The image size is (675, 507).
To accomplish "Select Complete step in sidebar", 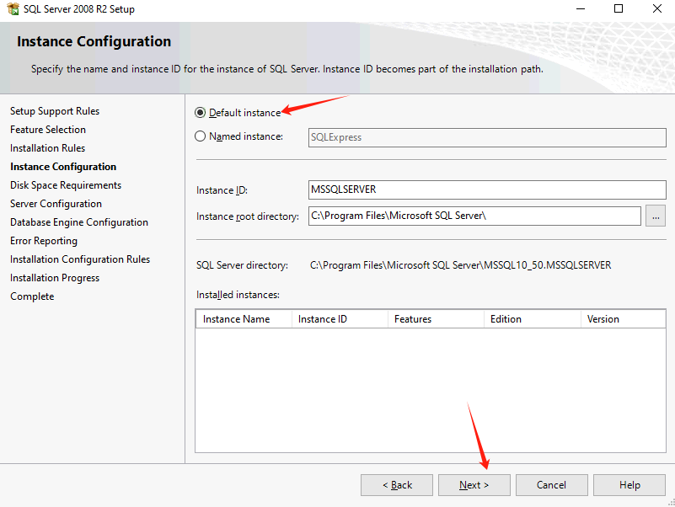I will click(32, 296).
